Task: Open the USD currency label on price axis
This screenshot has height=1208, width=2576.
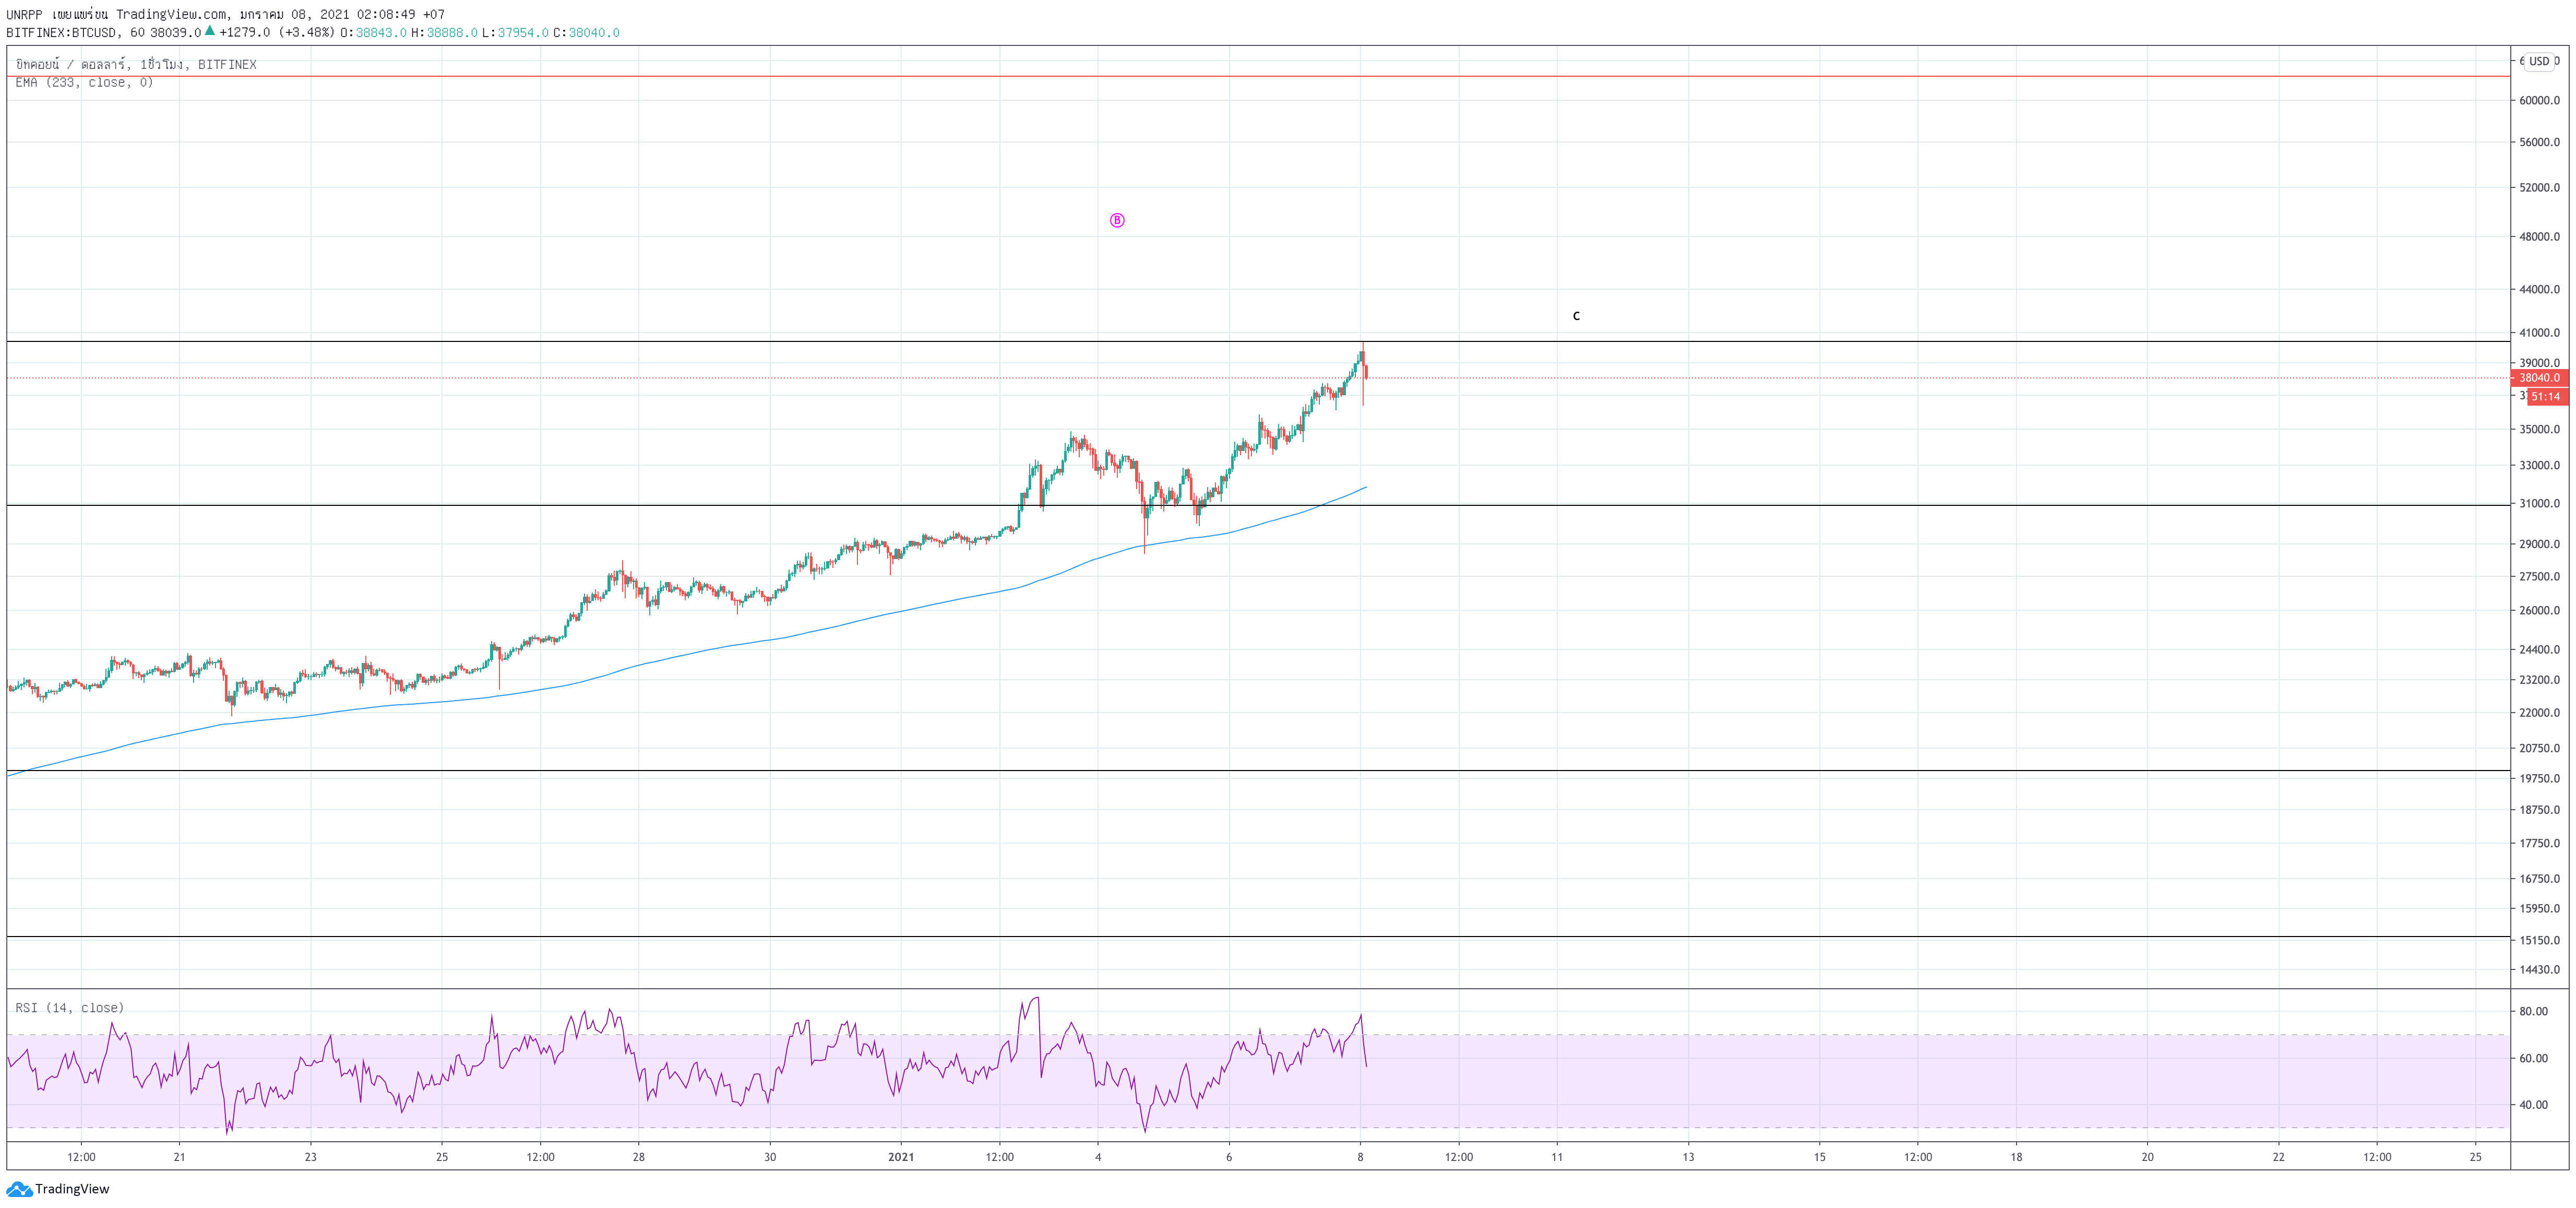Action: tap(2539, 61)
